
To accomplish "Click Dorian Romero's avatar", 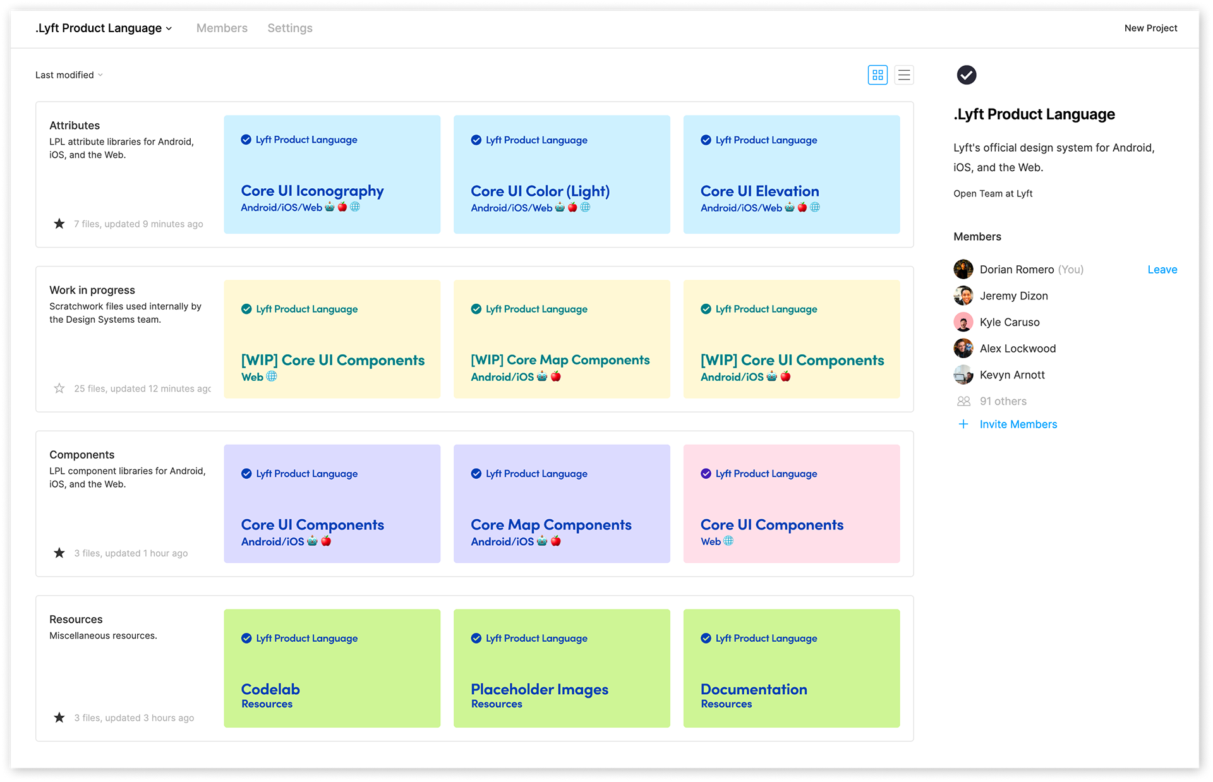I will coord(963,270).
